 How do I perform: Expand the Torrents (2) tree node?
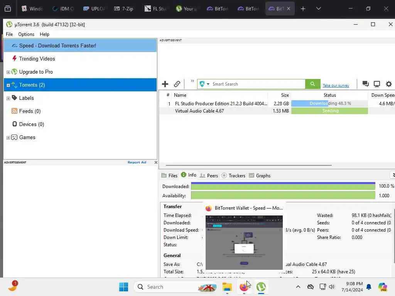[8, 85]
